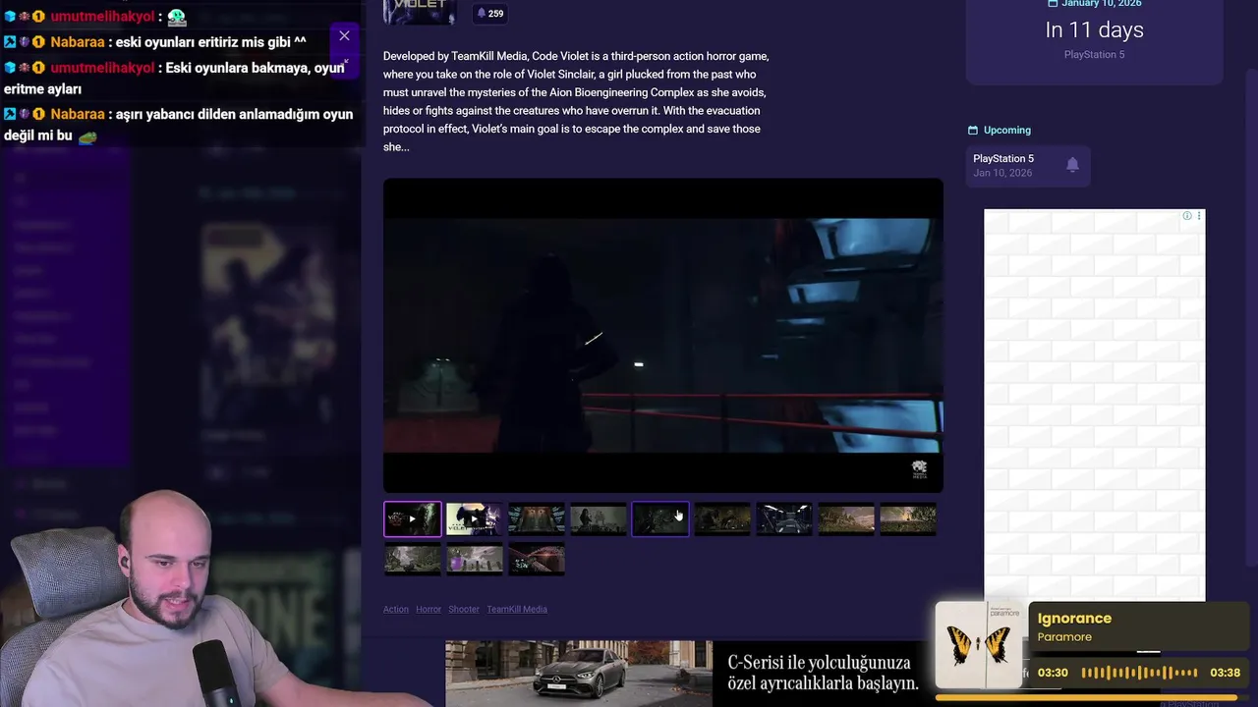Close the chat overlay with the X button
1258x707 pixels.
[x=344, y=36]
